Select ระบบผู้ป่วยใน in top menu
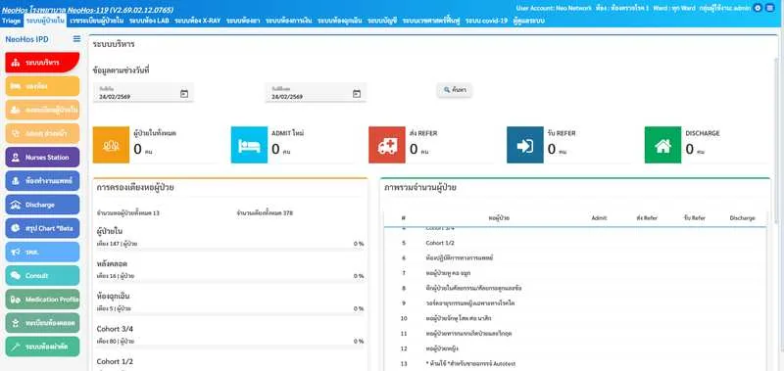Screen dimensions: 784x371 45,21
